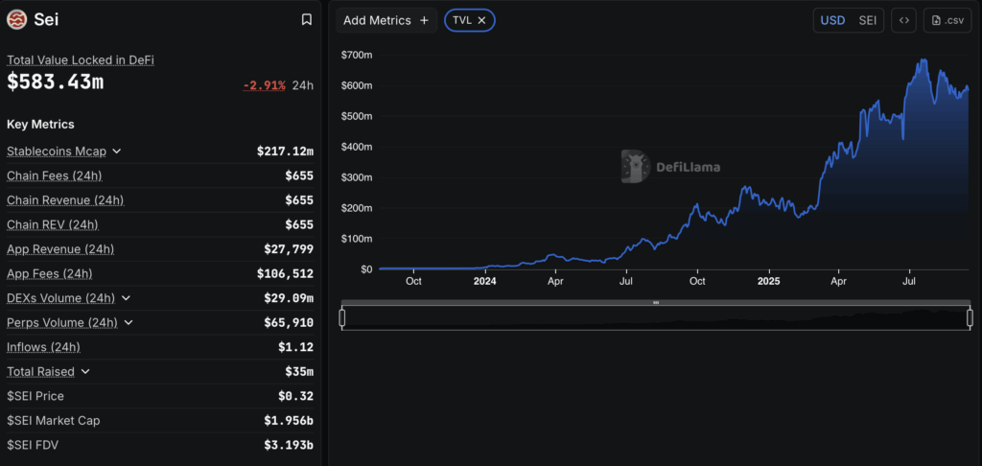
Task: Open the Add Metrics menu
Action: tap(386, 20)
